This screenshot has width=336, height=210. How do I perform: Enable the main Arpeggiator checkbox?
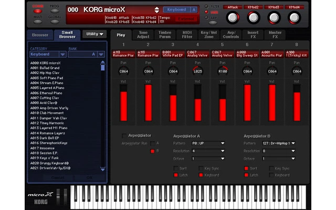click(x=124, y=135)
